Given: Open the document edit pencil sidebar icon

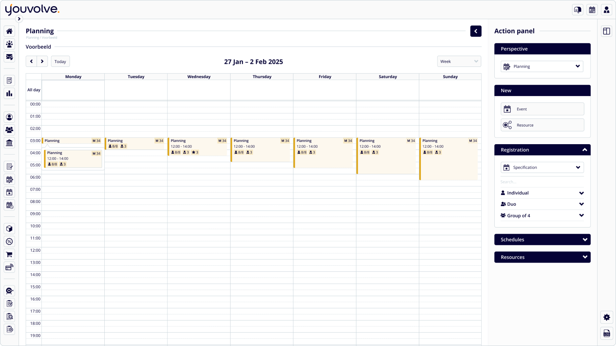Looking at the screenshot, I should [x=9, y=166].
